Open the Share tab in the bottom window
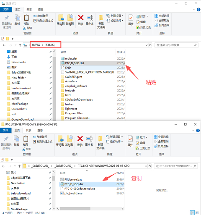The image size is (201, 215). point(28,131)
